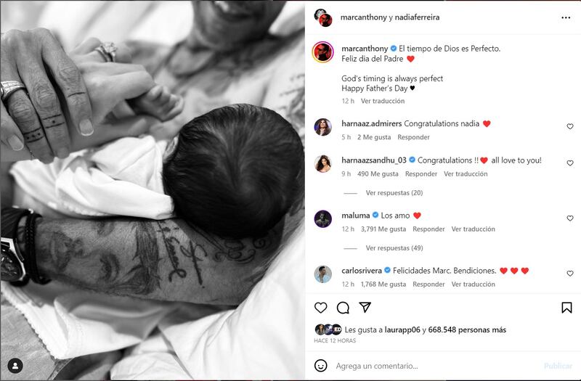Like harnaazsandhu_03 comment heart
Viewport: 581px width, 381px height.
570,163
